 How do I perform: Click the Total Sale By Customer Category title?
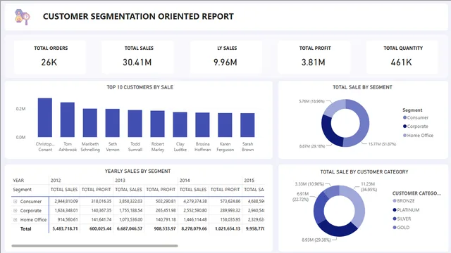[x=364, y=171]
